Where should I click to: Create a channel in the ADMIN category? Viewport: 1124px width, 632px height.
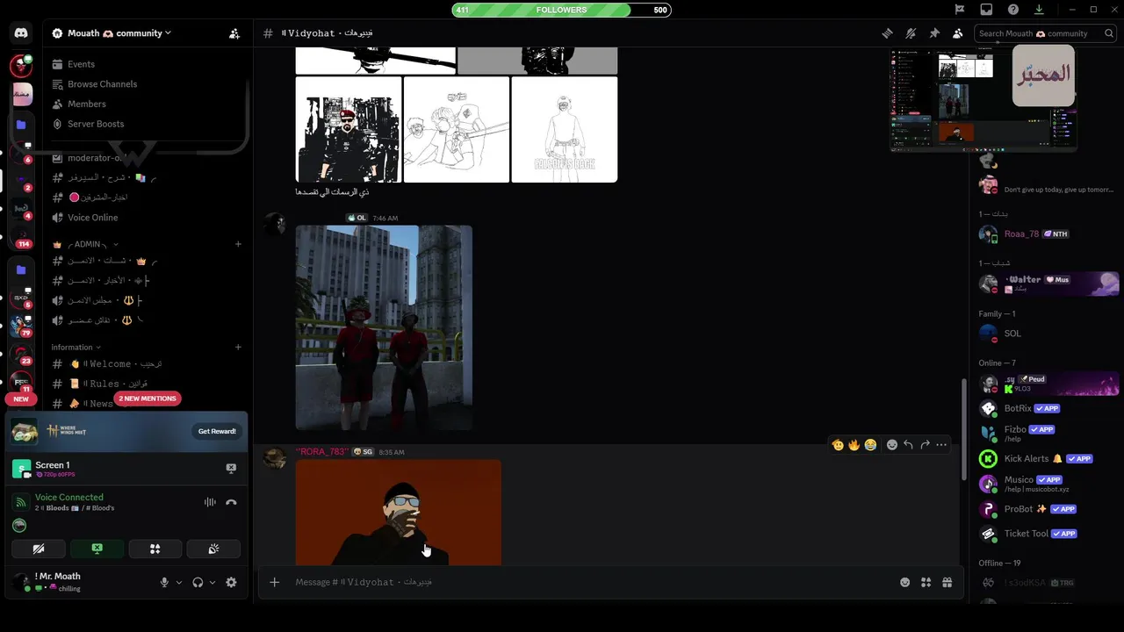pyautogui.click(x=238, y=244)
